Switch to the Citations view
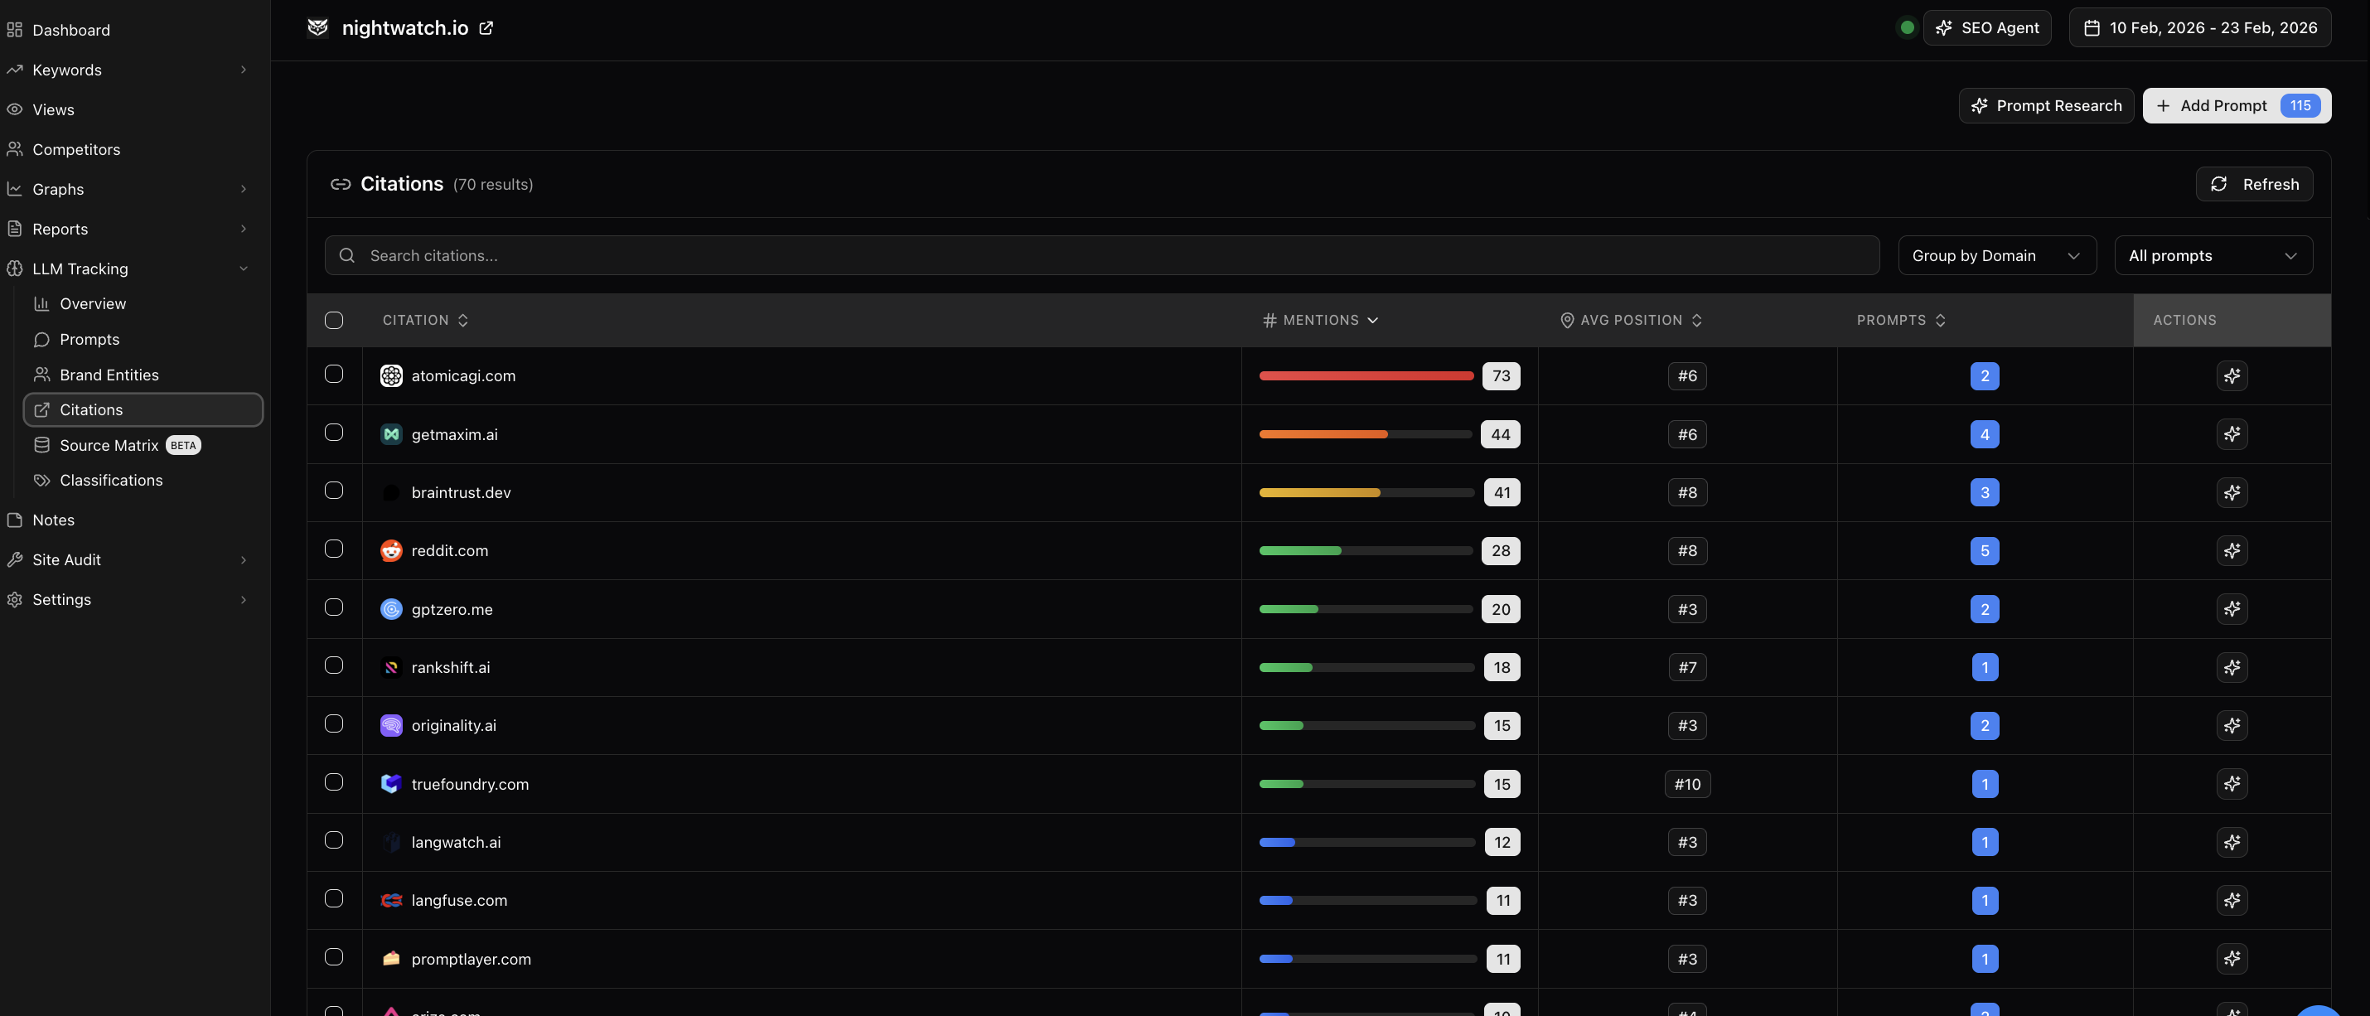The image size is (2370, 1016). (x=91, y=409)
